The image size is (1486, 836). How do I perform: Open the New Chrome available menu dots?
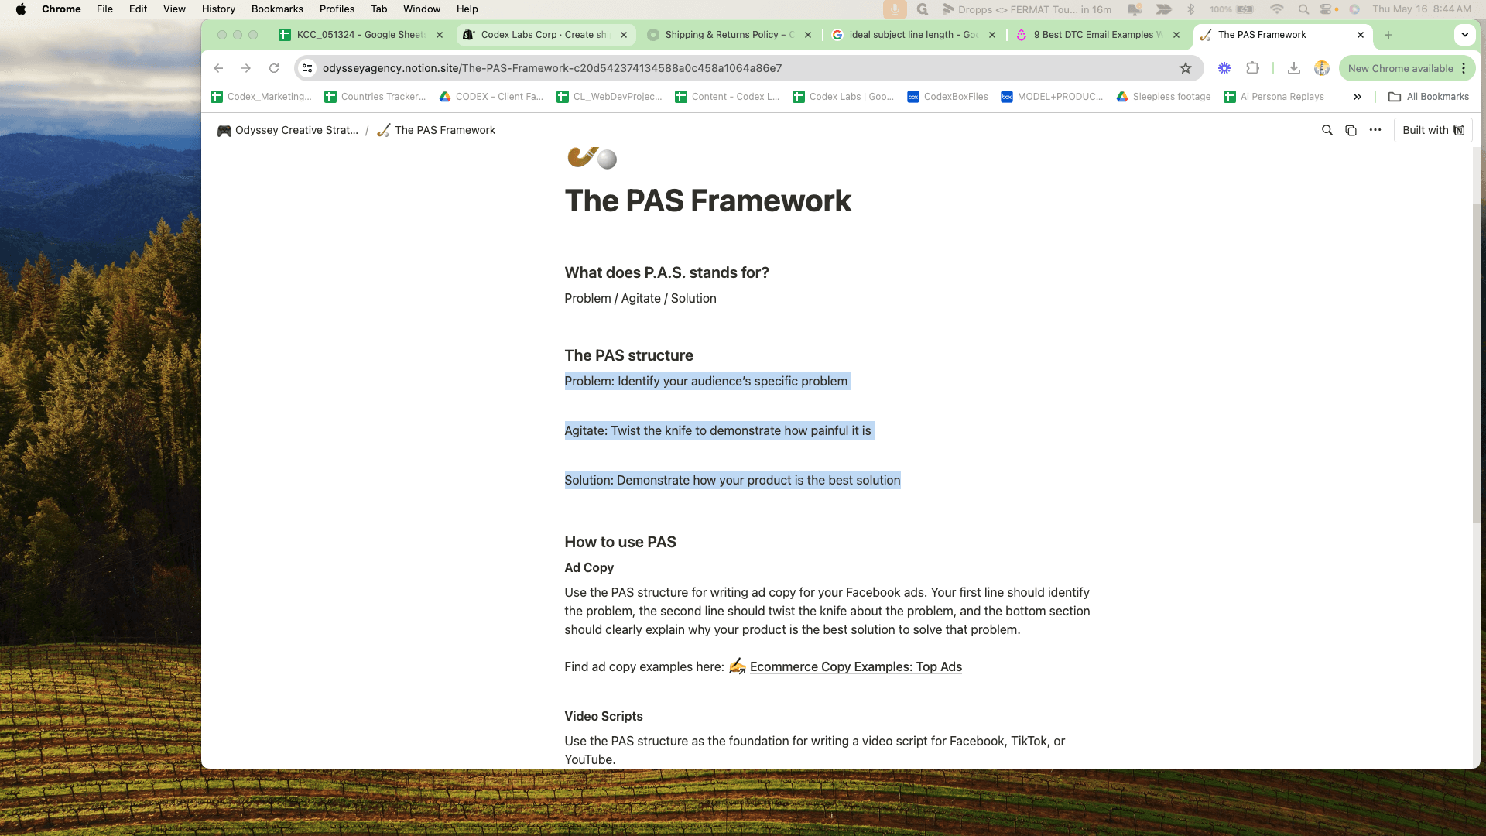1464,68
